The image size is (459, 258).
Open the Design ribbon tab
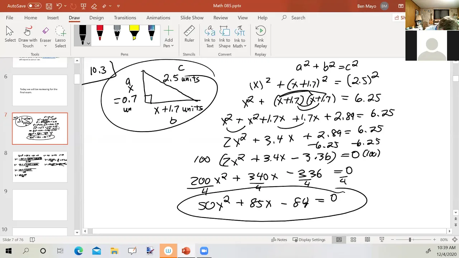click(96, 18)
